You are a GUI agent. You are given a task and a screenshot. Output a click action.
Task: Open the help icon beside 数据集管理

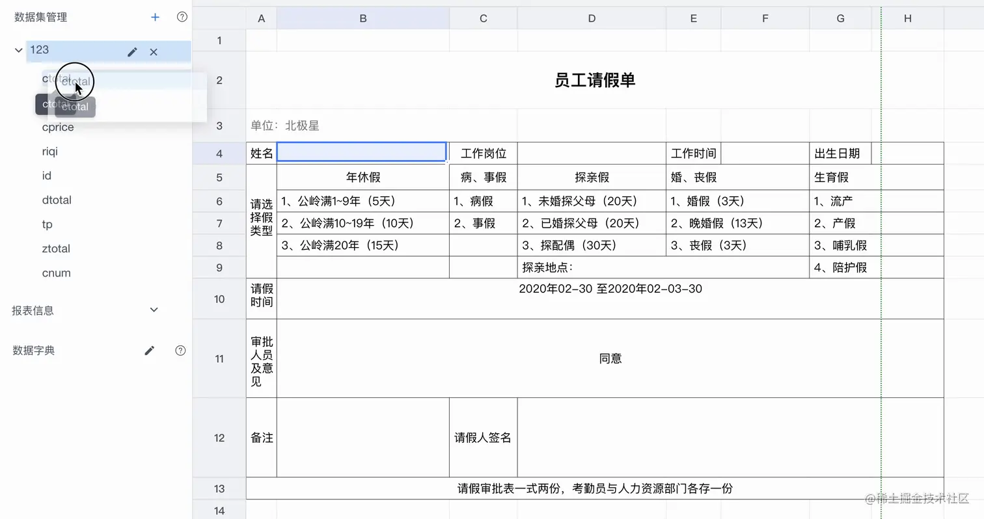pyautogui.click(x=182, y=18)
